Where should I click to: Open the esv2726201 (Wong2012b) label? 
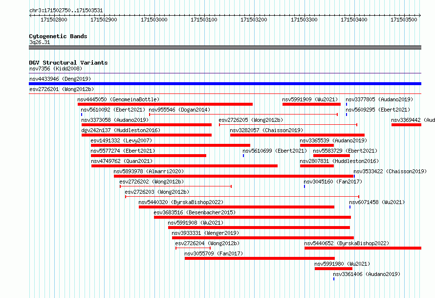[62, 89]
